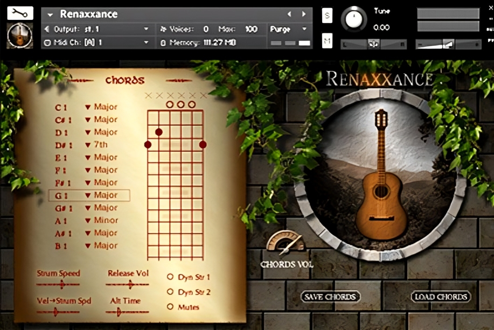Click the red fret dot on second fret

click(159, 132)
